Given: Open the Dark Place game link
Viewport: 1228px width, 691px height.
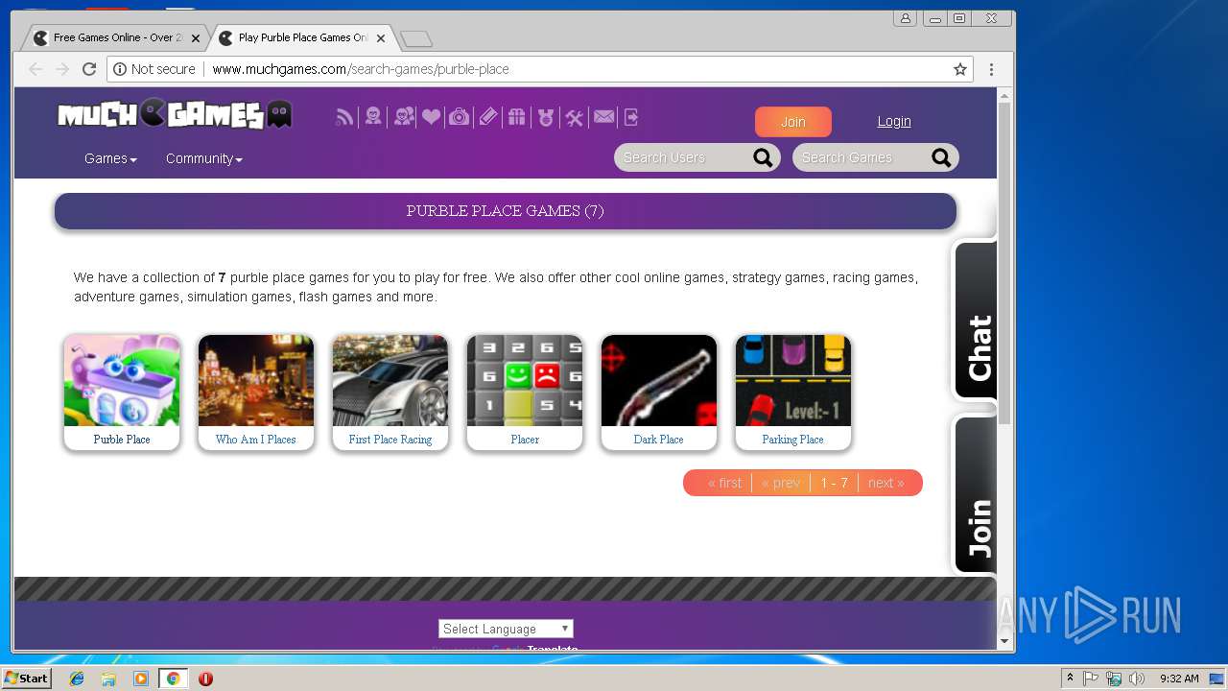Looking at the screenshot, I should click(659, 440).
